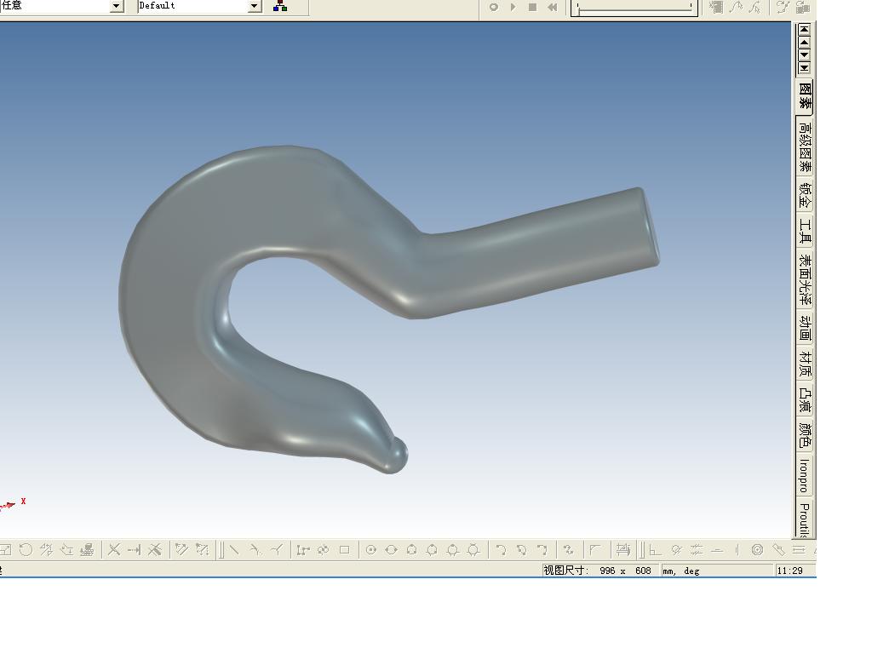Apply the vertical constraint icon
872x654 pixels.
point(737,550)
